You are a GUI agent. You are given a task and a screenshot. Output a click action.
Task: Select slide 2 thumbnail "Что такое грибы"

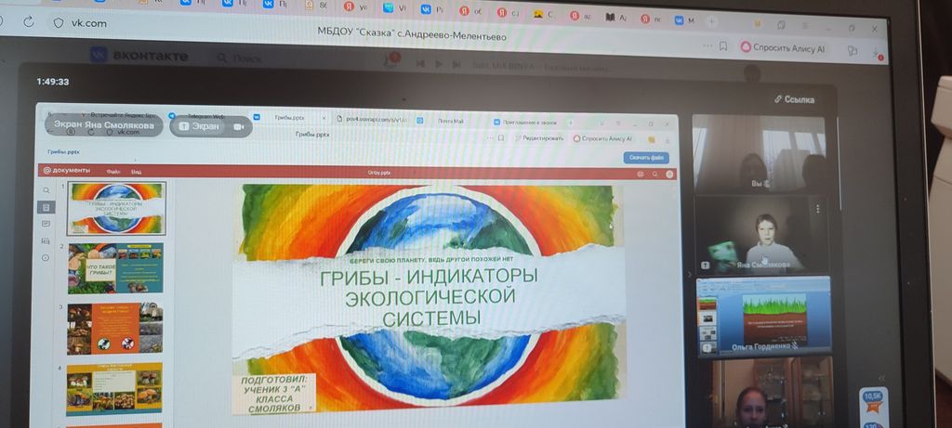tap(115, 267)
